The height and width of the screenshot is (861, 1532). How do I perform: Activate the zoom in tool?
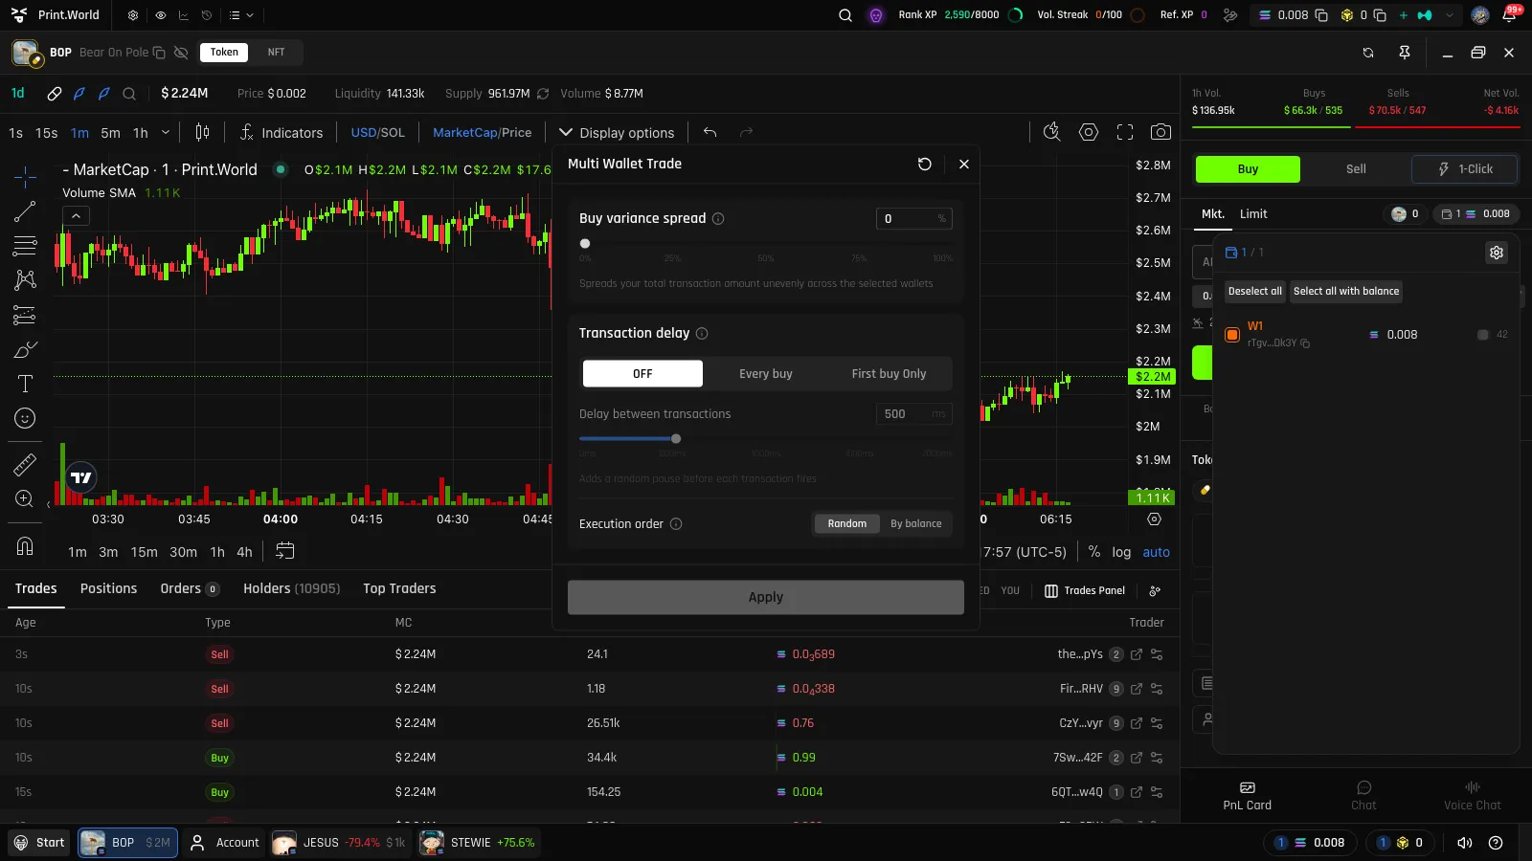25,498
